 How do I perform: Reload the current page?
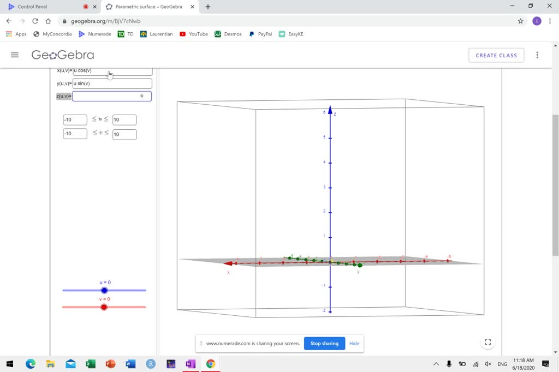coord(34,21)
